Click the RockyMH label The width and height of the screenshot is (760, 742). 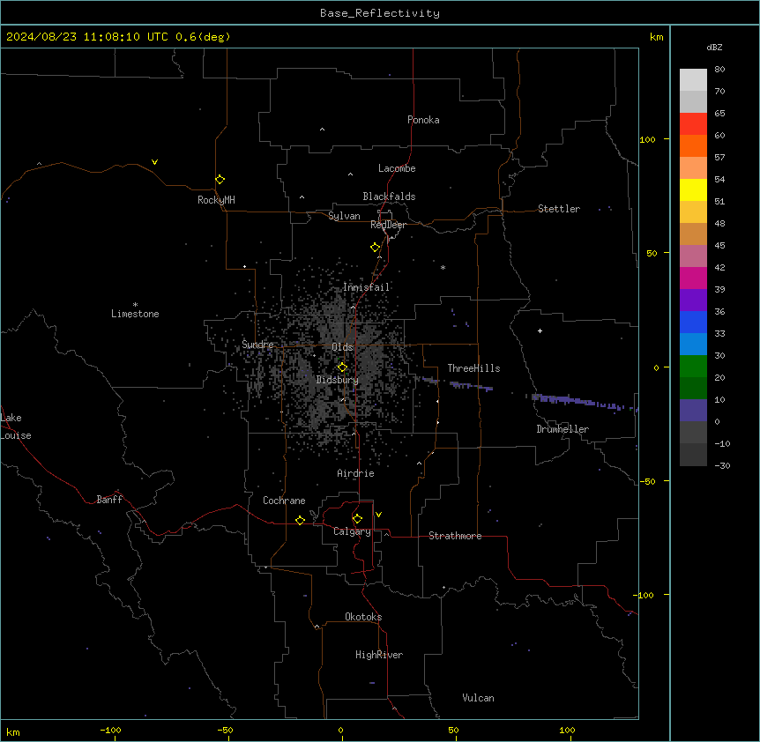point(216,199)
